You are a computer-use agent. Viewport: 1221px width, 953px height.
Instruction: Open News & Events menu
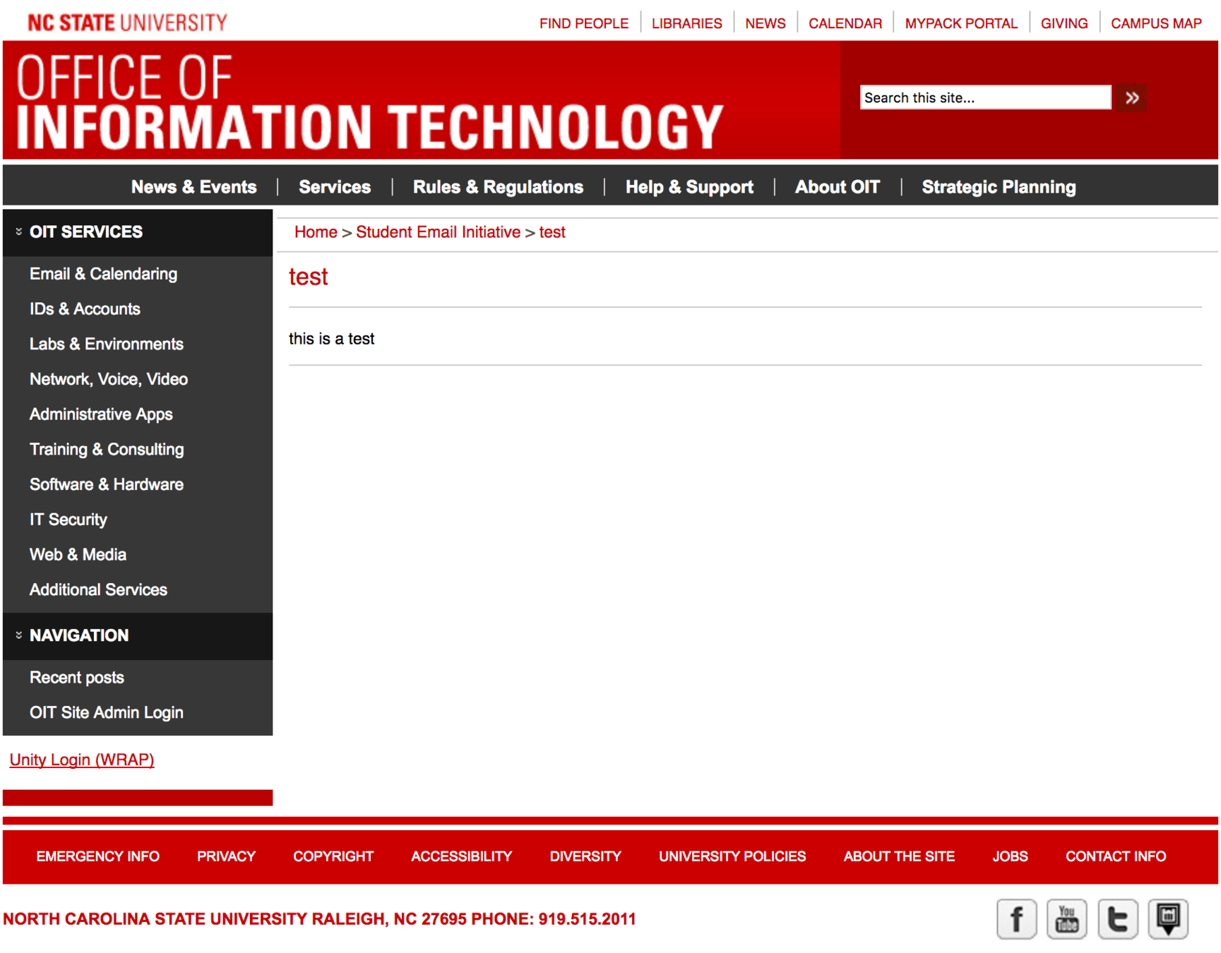pos(193,187)
